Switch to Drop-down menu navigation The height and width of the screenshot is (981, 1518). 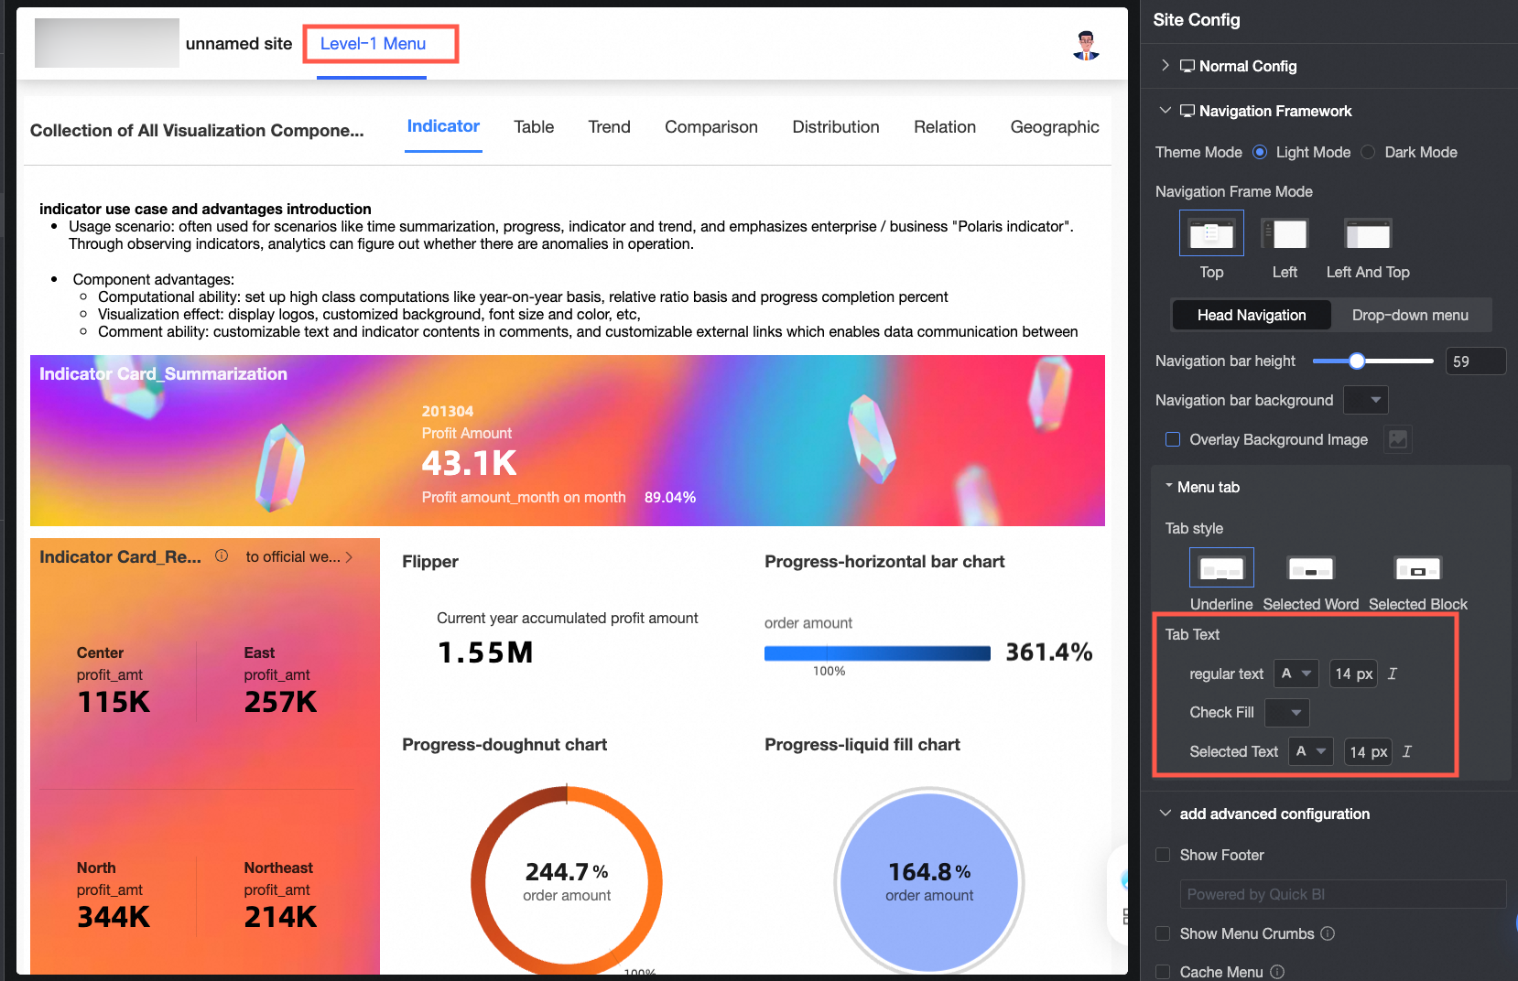1409,315
